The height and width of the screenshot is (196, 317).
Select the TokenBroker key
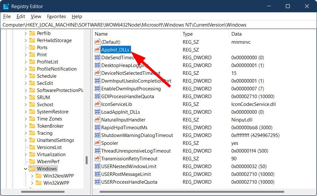50,126
